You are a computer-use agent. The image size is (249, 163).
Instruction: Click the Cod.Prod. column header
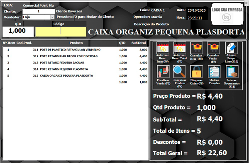pos(24,43)
